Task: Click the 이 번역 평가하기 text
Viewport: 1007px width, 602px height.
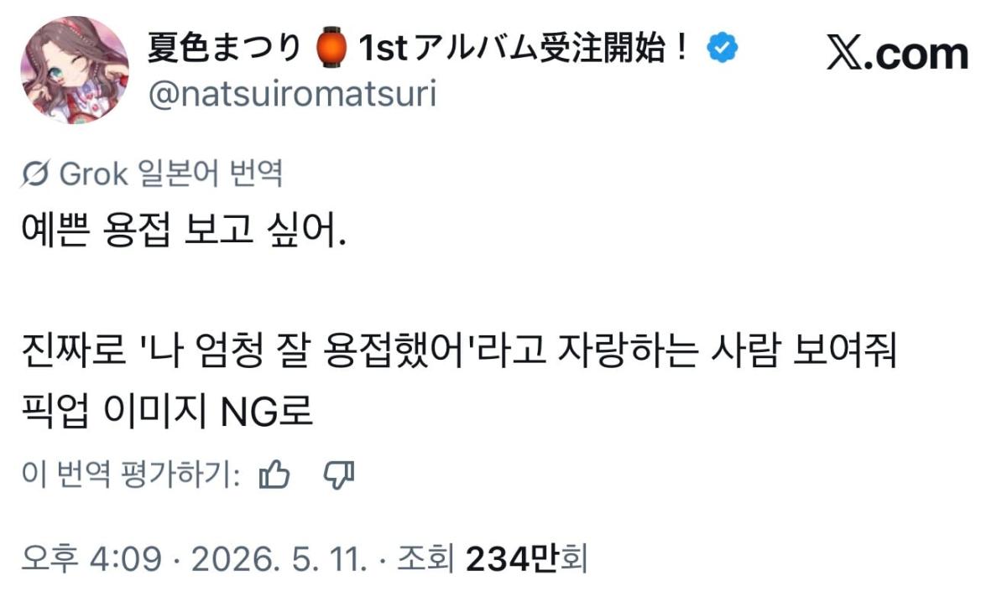Action: pos(132,476)
